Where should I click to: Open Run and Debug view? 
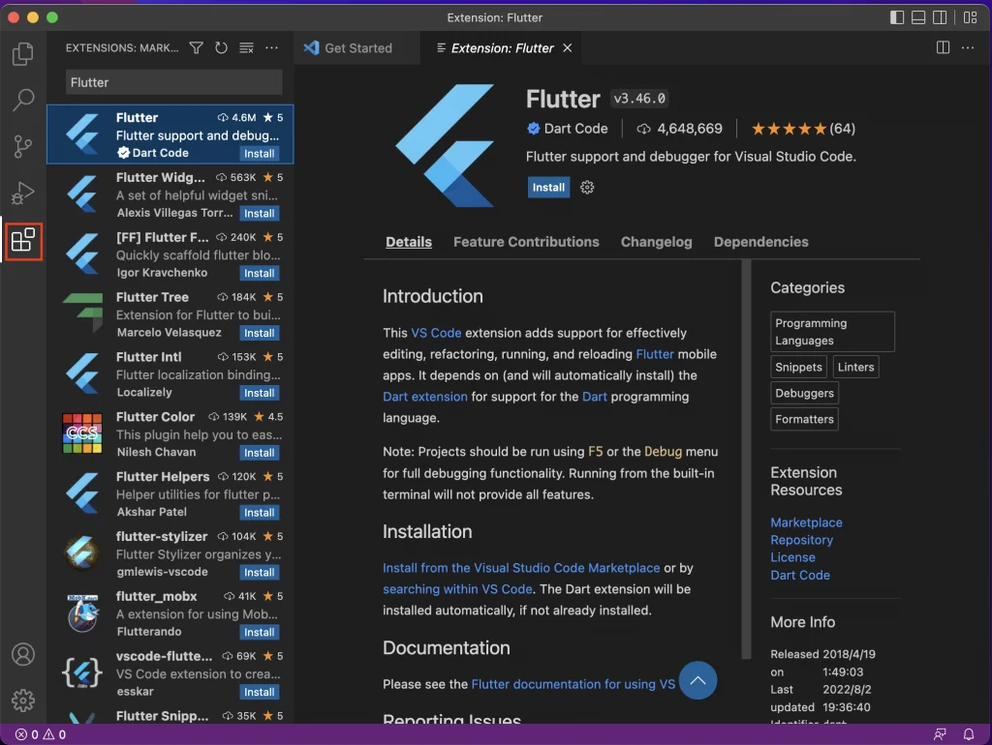pyautogui.click(x=23, y=193)
